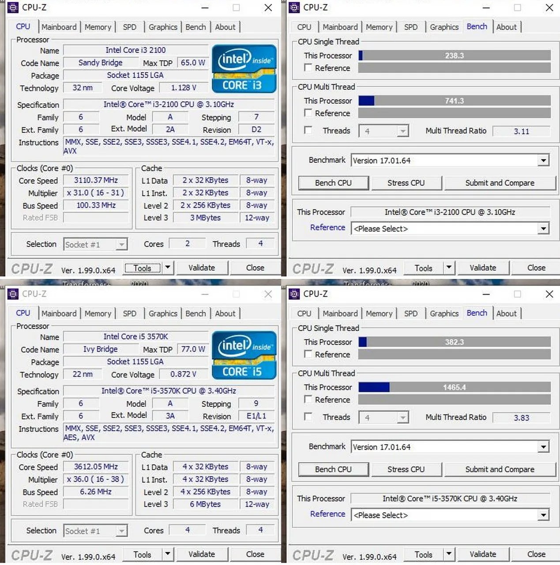The image size is (560, 565).
Task: Click Validate button in i3-2100 CPU window
Action: point(202,267)
